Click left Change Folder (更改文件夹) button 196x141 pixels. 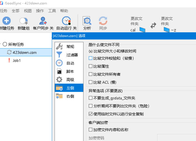point(136,21)
